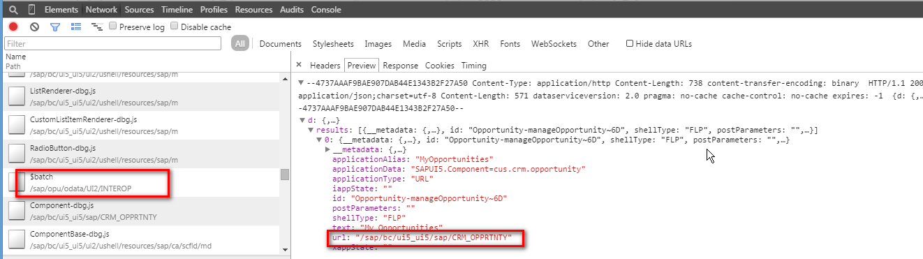Viewport: 923px width, 259px height.
Task: Select the All filter button
Action: point(241,43)
